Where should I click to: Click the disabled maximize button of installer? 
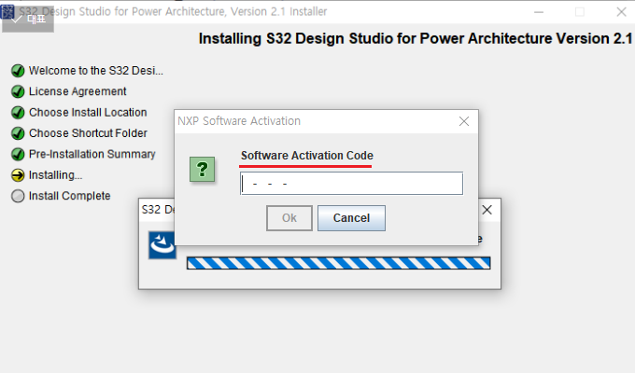(580, 12)
